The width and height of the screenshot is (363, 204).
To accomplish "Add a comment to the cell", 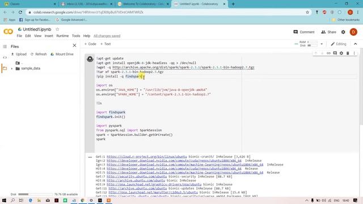I will (335, 53).
